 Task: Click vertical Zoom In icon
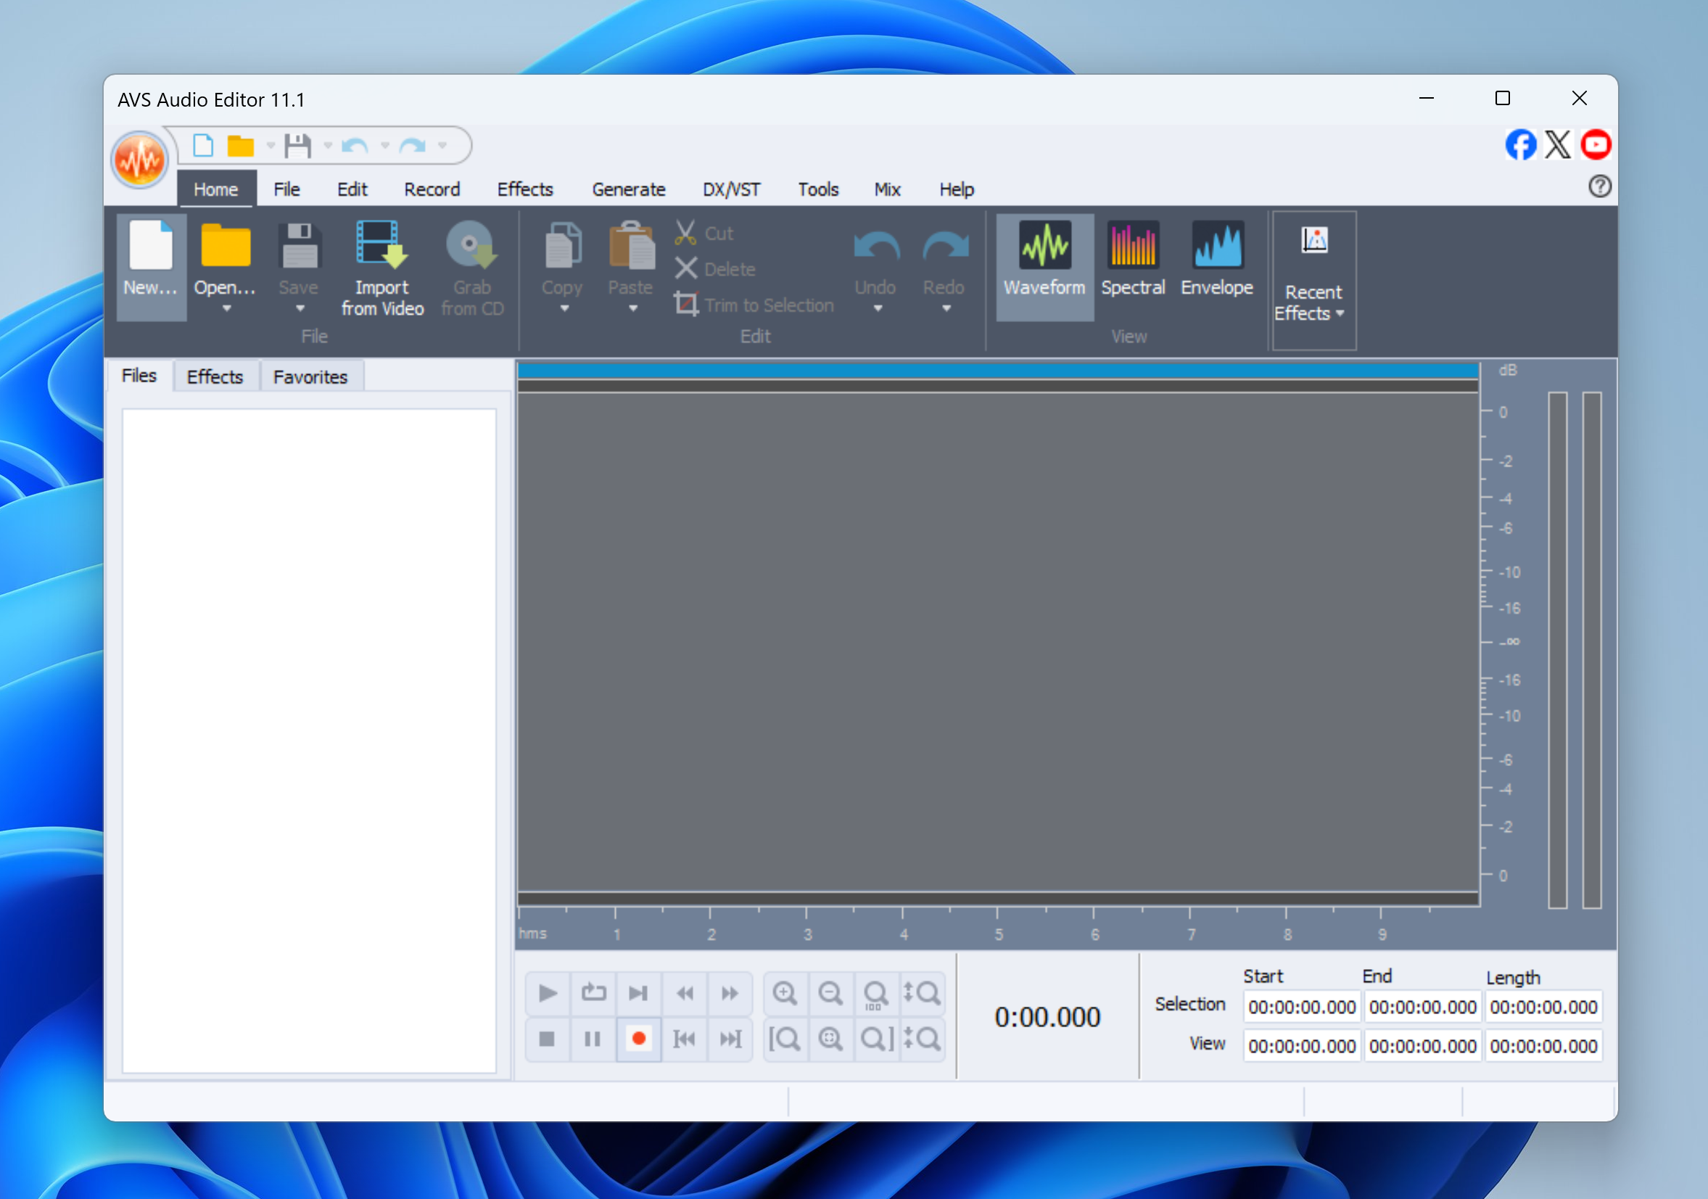point(922,992)
